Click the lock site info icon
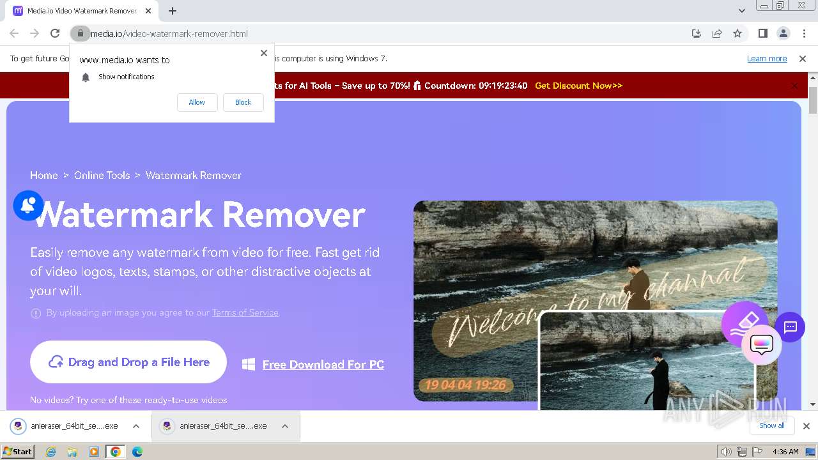Screen dimensions: 818x460 coord(80,33)
